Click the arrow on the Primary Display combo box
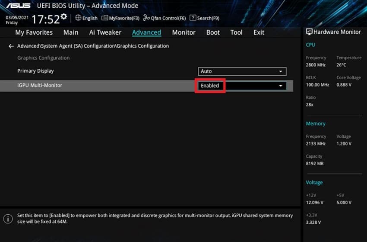The image size is (367, 242). click(280, 71)
